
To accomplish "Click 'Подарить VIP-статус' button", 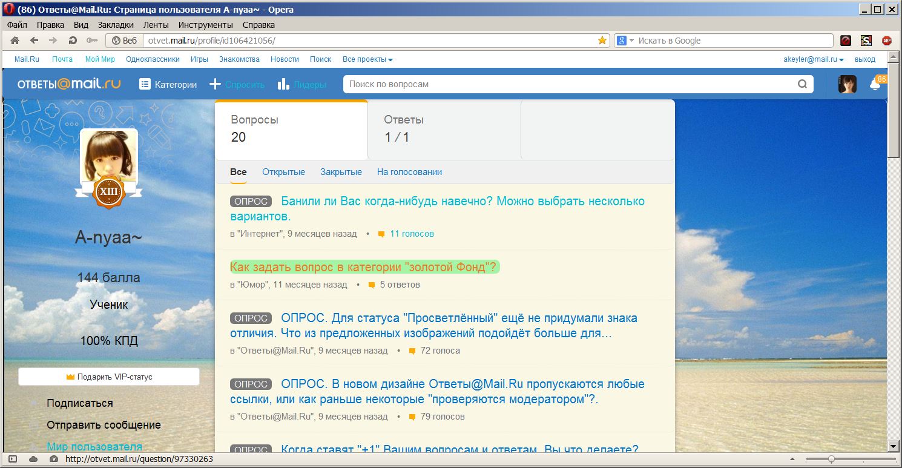I will tap(109, 377).
